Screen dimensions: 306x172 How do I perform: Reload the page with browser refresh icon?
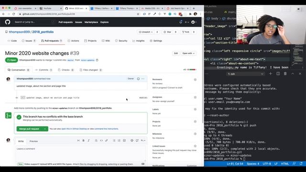[14, 14]
